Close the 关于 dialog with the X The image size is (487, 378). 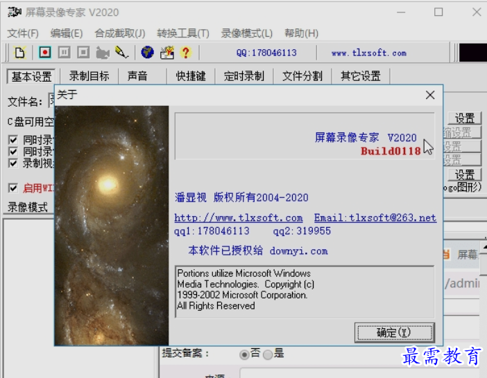point(430,95)
